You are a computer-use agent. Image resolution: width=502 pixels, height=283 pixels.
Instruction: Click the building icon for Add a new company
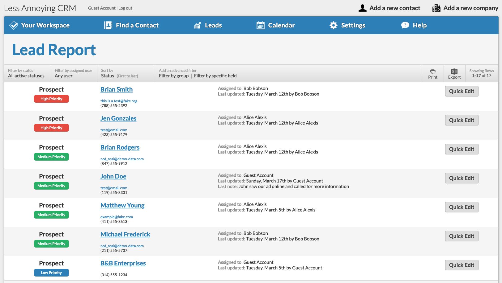pos(436,8)
